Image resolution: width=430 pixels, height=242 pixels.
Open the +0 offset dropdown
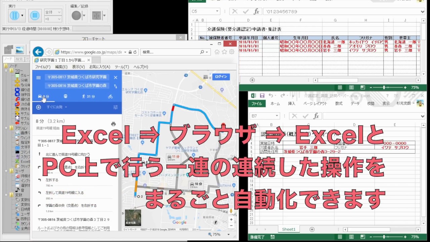tap(53, 19)
